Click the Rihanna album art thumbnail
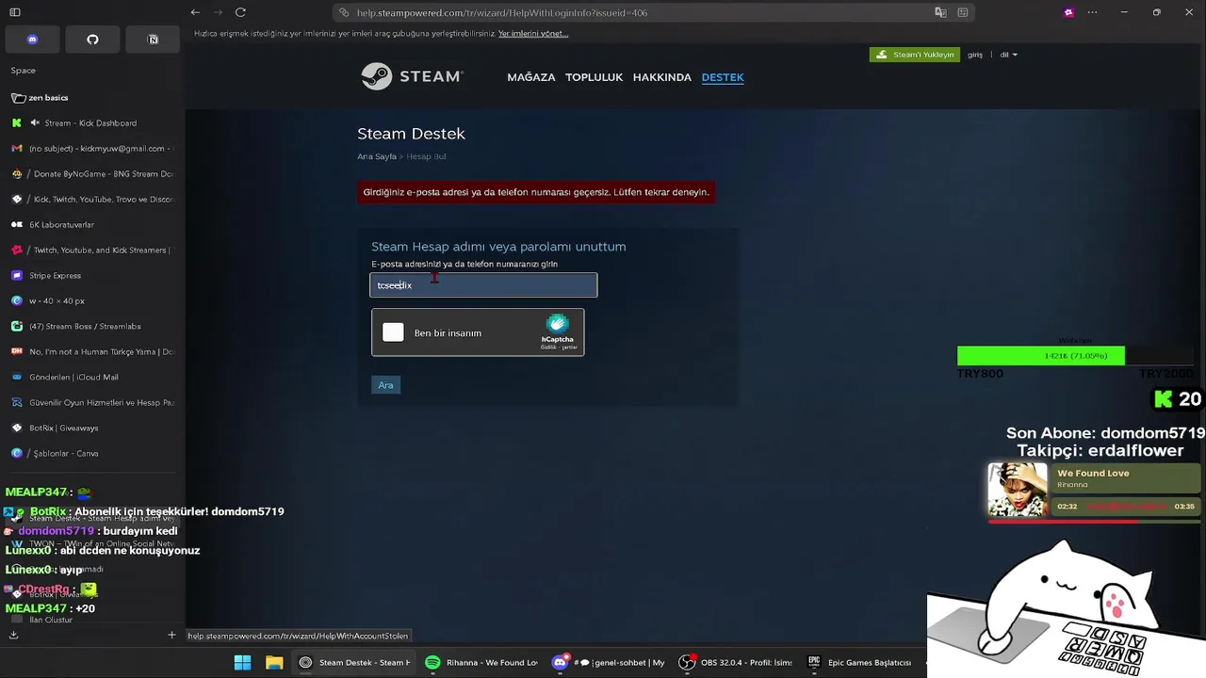This screenshot has width=1206, height=678. [x=1018, y=490]
